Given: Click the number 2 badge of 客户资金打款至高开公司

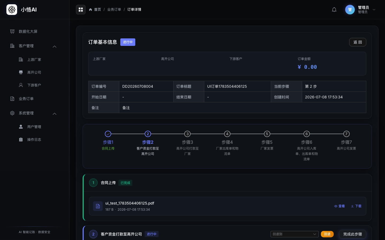Looking at the screenshot, I should click(x=93, y=234).
